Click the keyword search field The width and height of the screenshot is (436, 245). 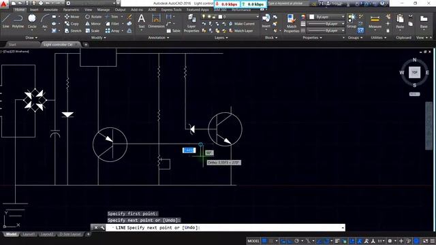tap(289, 3)
